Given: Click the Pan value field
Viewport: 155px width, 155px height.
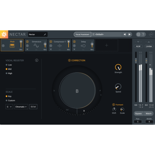Looking at the screenshot, I should pos(138,122).
